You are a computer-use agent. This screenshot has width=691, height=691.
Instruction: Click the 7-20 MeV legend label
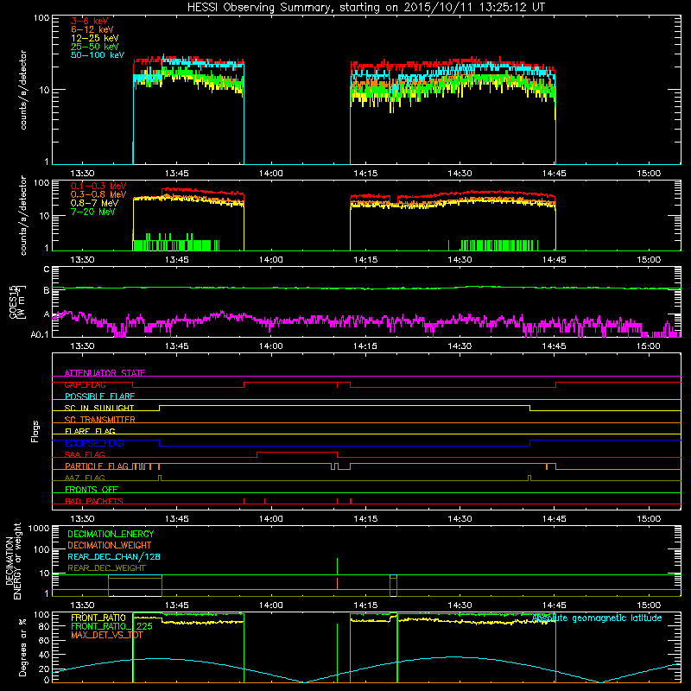92,212
